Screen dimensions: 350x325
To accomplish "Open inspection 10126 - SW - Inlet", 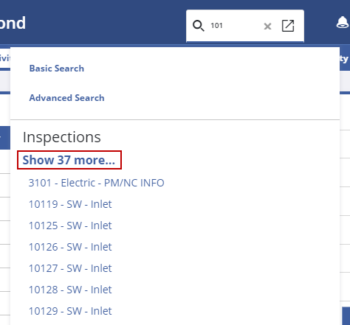I will point(70,247).
